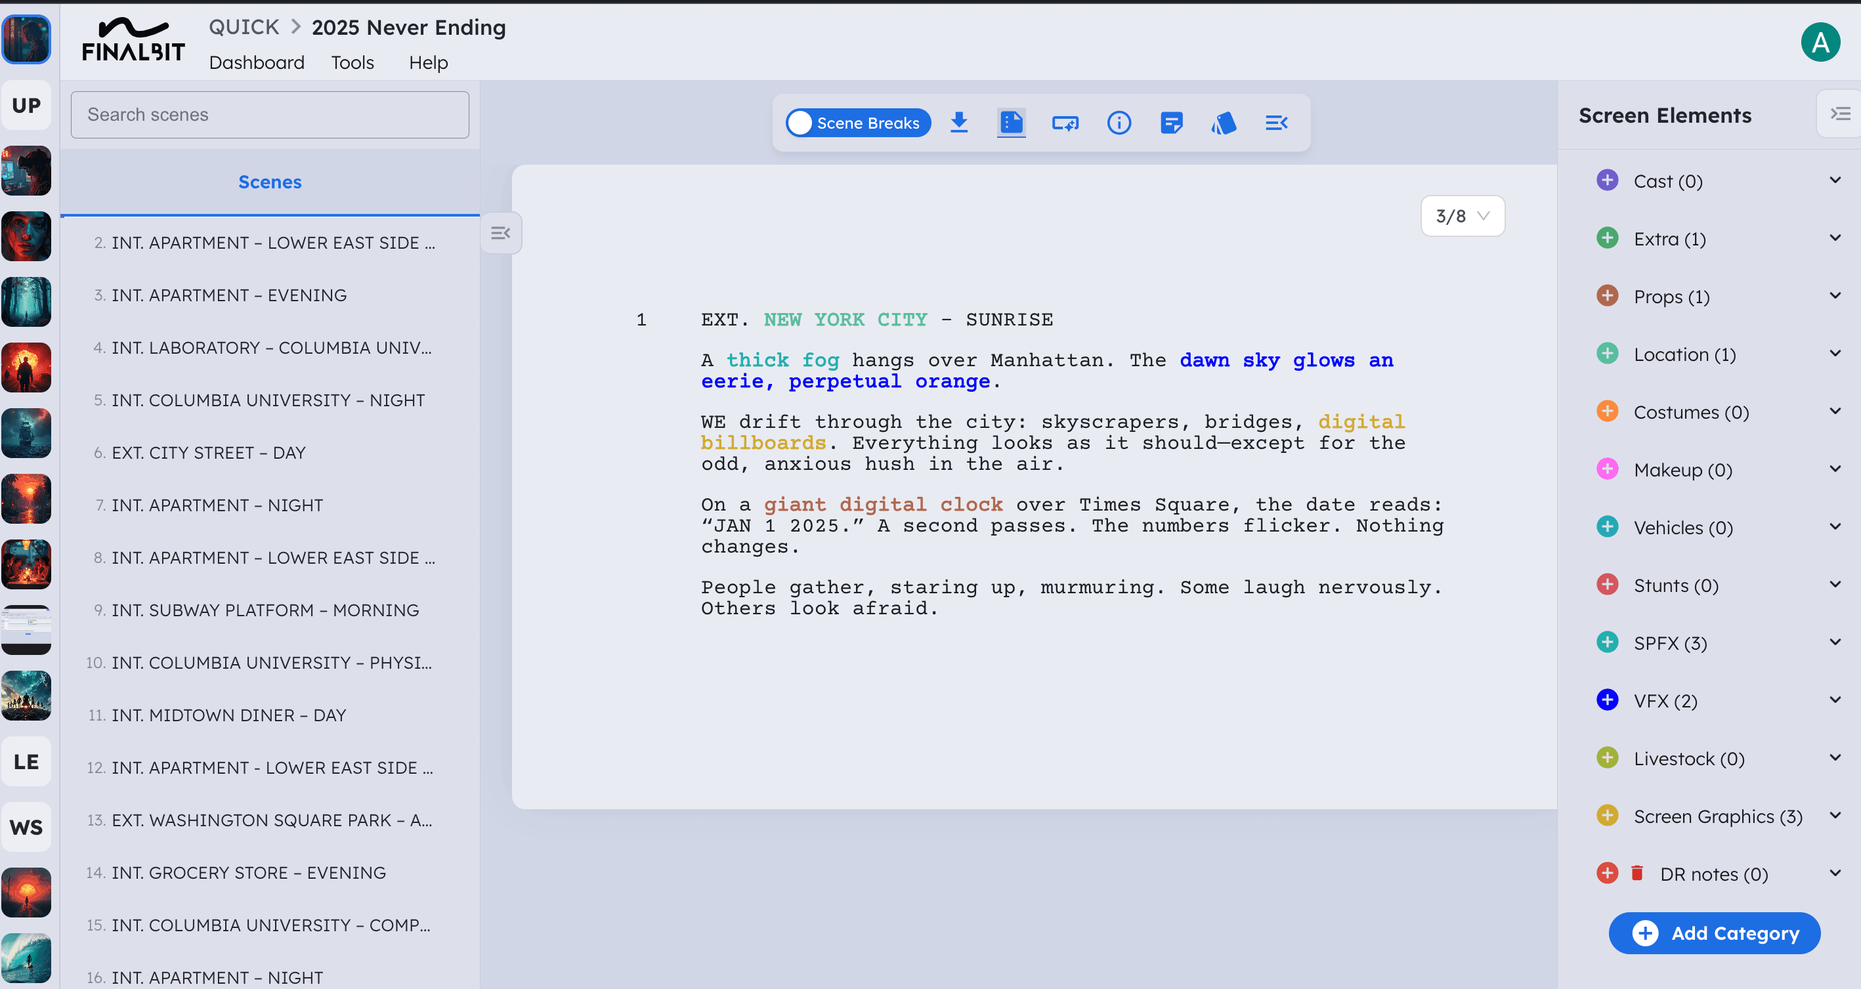Toggle the Scene Breaks switch
The width and height of the screenshot is (1861, 989).
pos(857,123)
